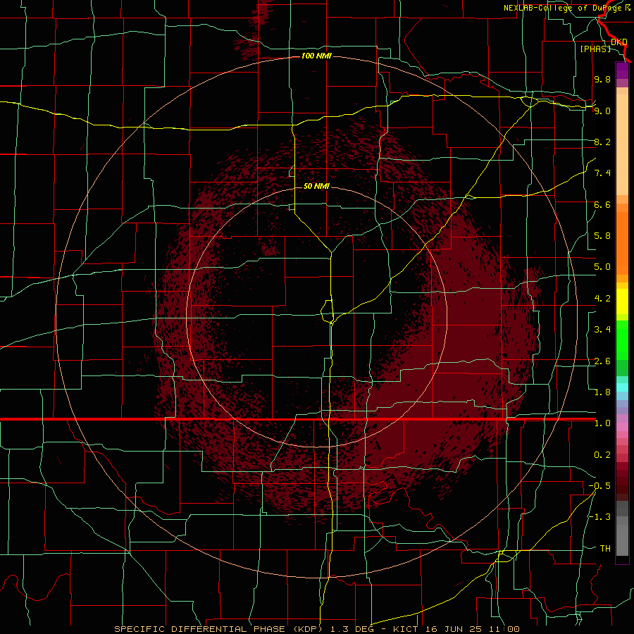
Task: Click the 50 NMI range ring label
Action: tap(316, 186)
